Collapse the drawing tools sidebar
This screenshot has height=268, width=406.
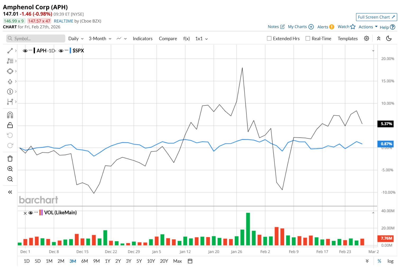(x=10, y=192)
